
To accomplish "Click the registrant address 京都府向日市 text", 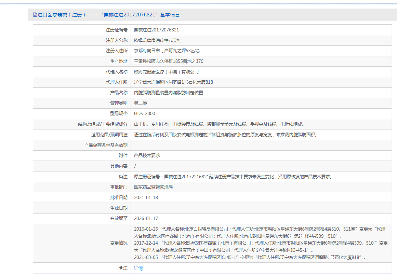I will (167, 51).
